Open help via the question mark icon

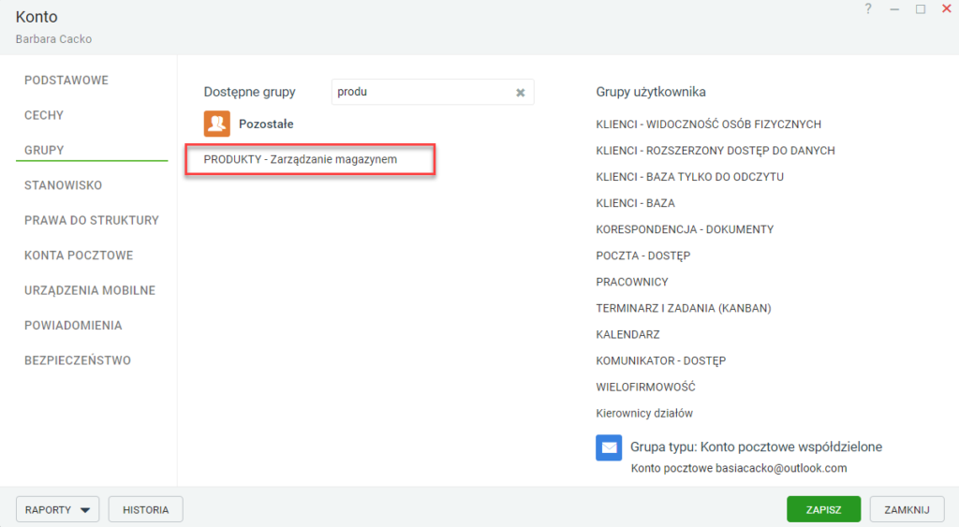(x=868, y=8)
